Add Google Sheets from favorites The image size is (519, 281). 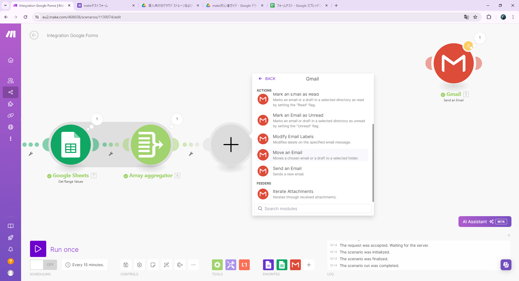point(282,265)
